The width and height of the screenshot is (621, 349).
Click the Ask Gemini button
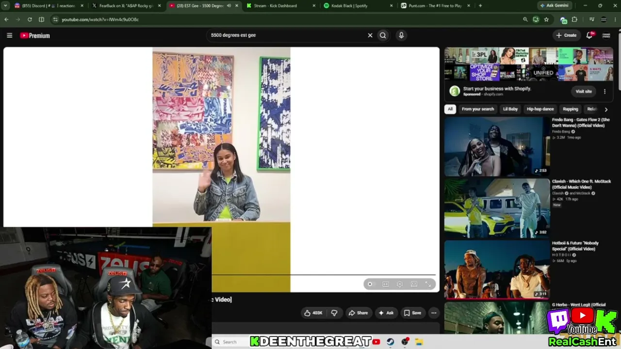pyautogui.click(x=555, y=5)
